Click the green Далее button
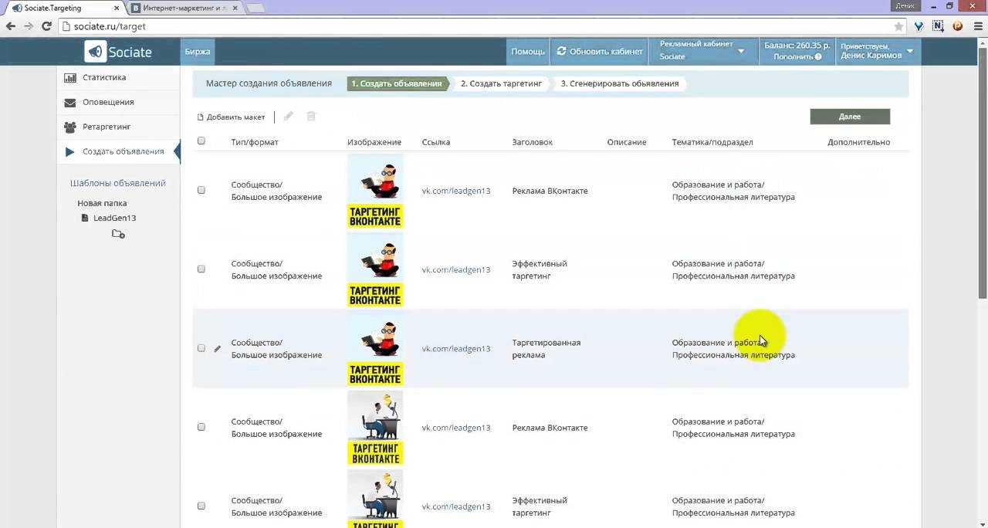 click(x=850, y=117)
